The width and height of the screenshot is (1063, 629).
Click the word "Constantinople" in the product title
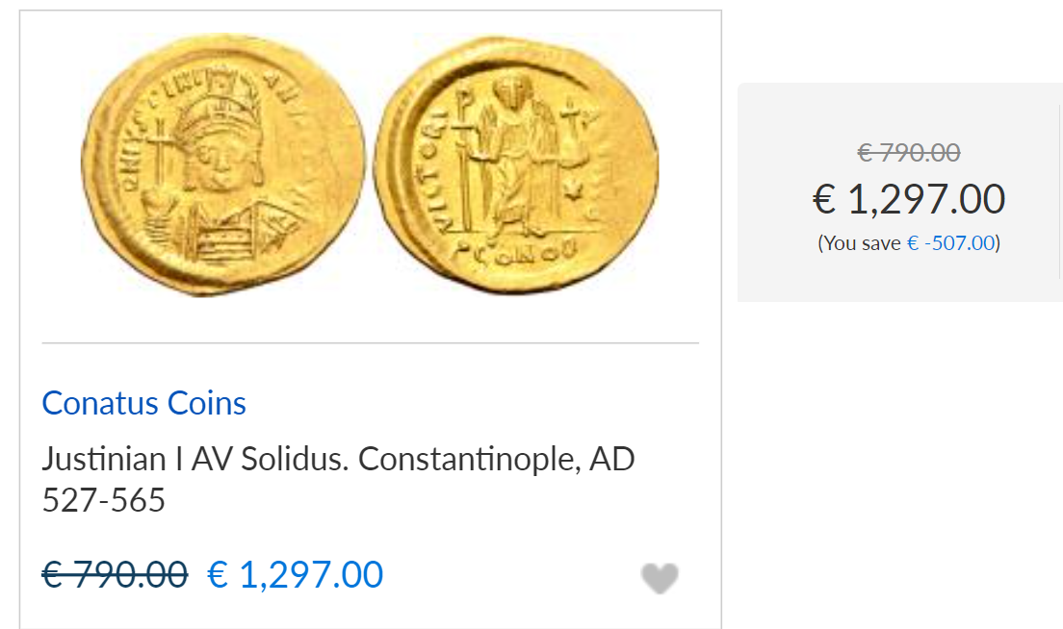[x=469, y=460]
